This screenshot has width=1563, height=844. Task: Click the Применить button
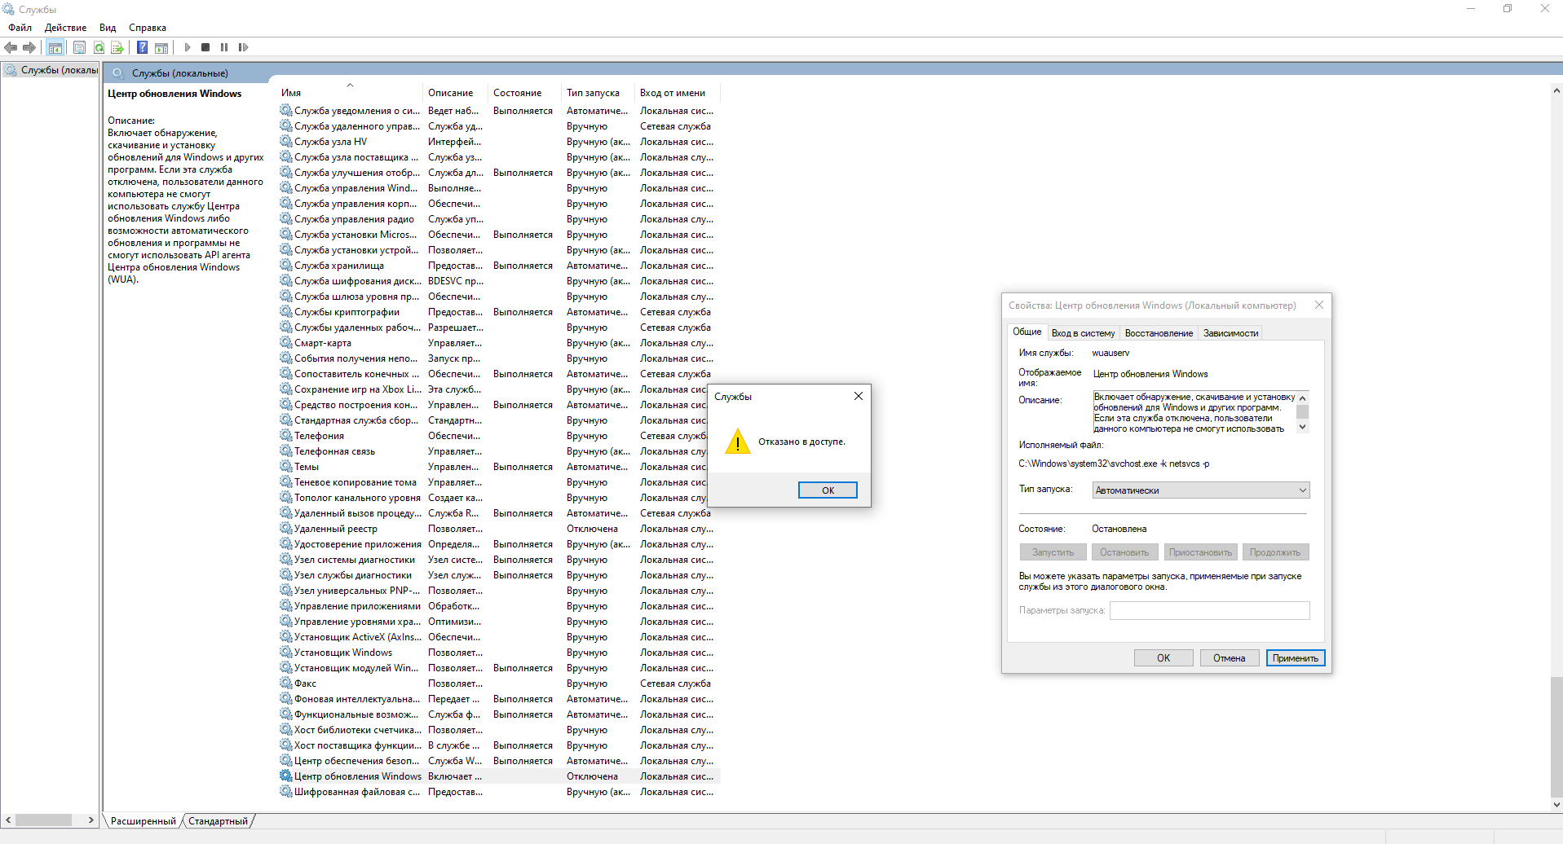(x=1296, y=658)
